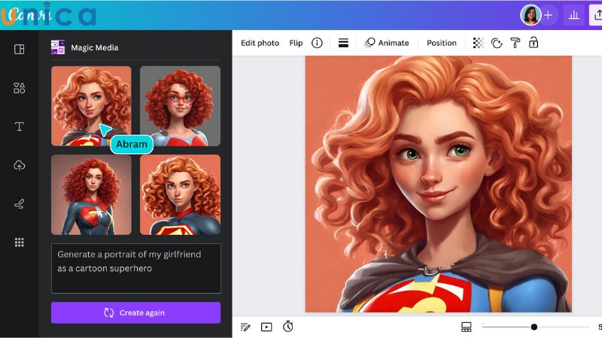Open the Elements shapes sidebar icon
The width and height of the screenshot is (602, 338).
click(x=20, y=88)
